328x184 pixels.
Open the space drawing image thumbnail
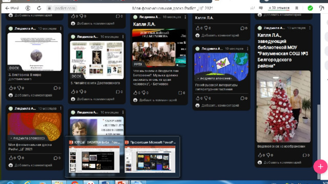[x=221, y=67]
